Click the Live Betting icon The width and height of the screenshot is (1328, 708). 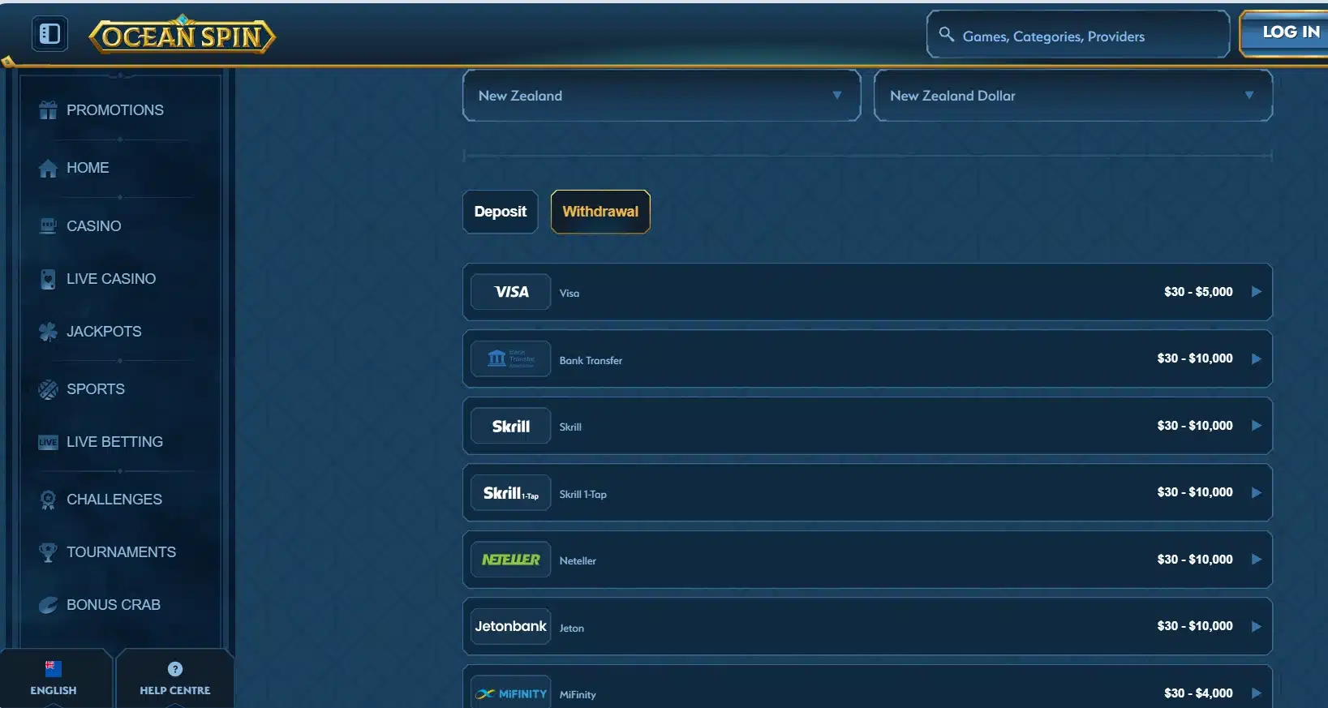point(48,442)
